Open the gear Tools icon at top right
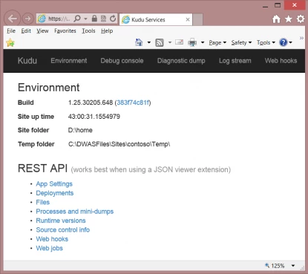 coord(301,19)
